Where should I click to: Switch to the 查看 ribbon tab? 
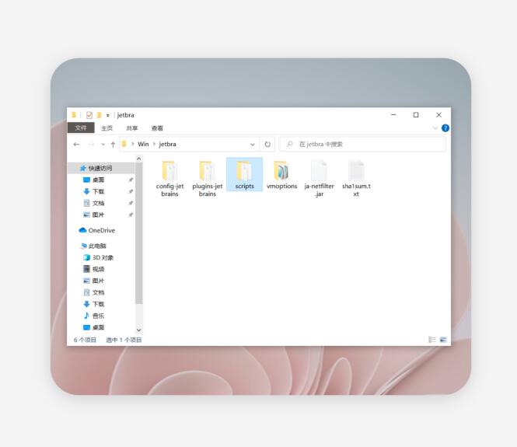pos(157,128)
